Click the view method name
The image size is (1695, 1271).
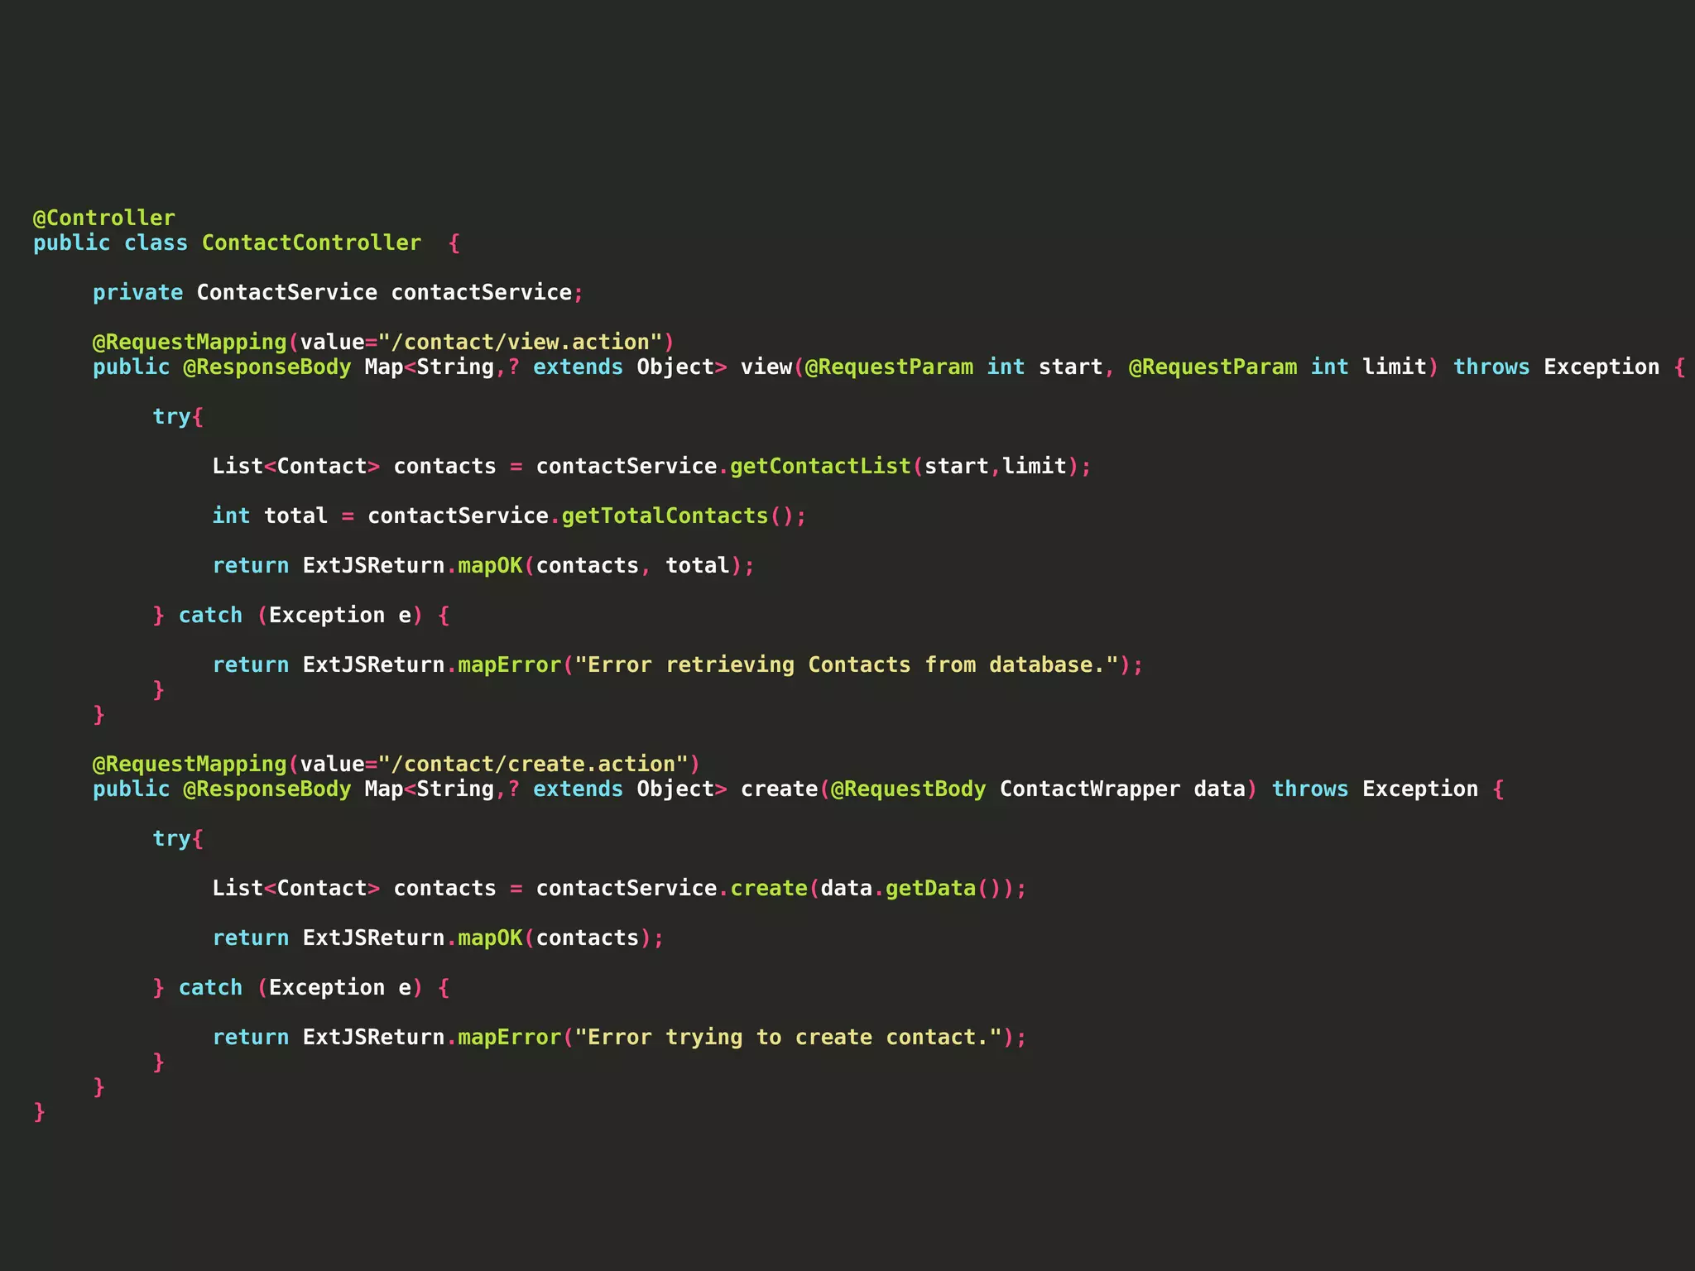point(766,367)
